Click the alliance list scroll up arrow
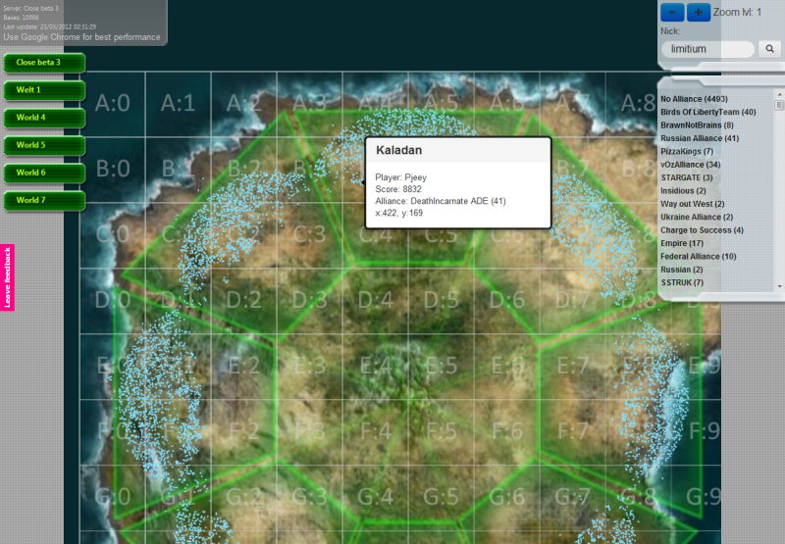The width and height of the screenshot is (785, 544). point(779,94)
